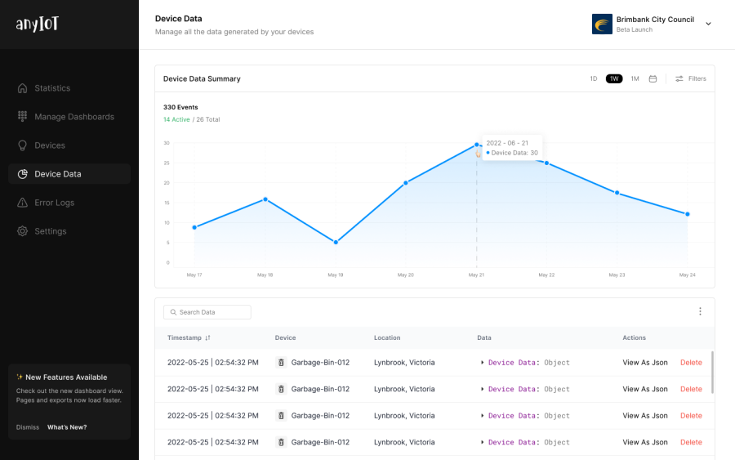
Task: Click the Location column header
Action: 387,337
